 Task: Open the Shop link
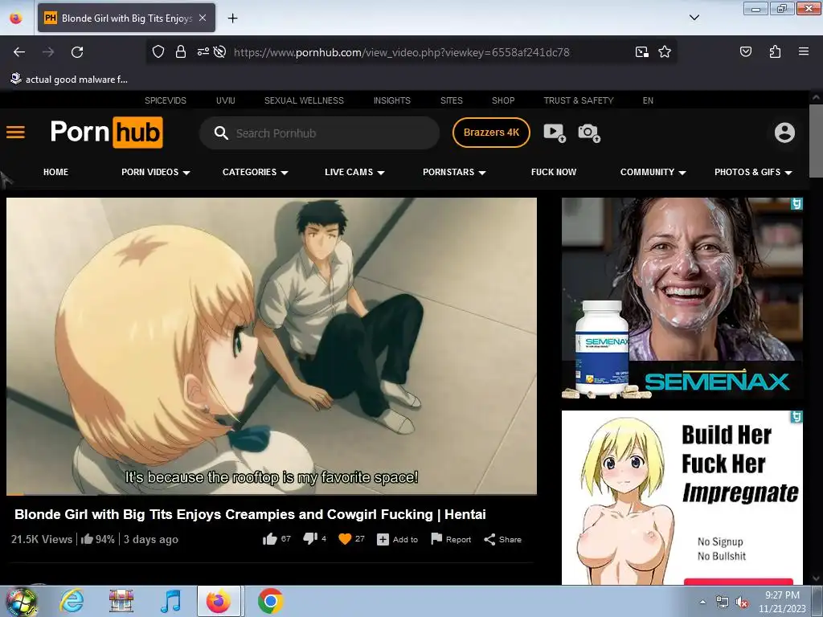503,100
